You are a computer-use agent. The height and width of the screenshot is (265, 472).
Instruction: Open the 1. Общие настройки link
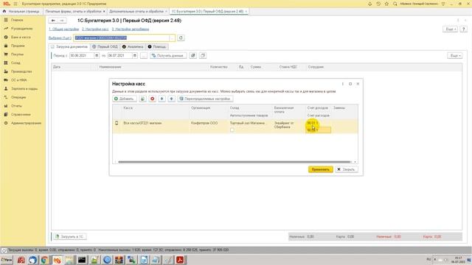(x=64, y=29)
